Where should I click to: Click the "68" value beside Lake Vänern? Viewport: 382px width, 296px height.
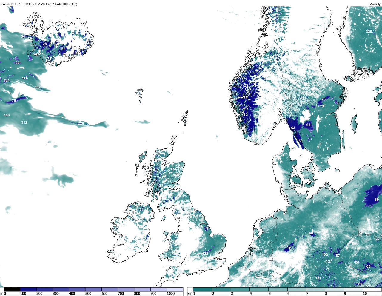(308, 125)
